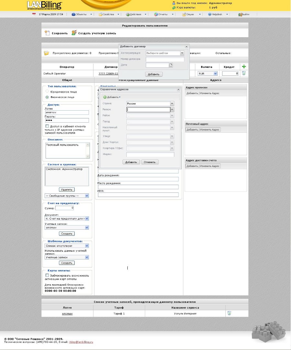The image size is (291, 350).
Task: Click the trash icon in the smirnov account row
Action: (x=229, y=313)
